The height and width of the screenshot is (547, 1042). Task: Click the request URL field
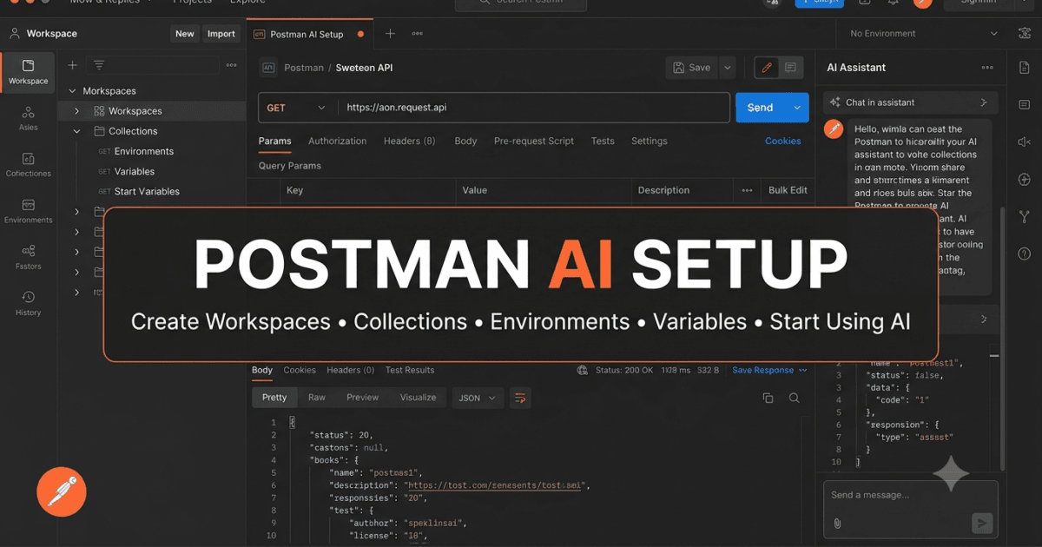tap(533, 108)
